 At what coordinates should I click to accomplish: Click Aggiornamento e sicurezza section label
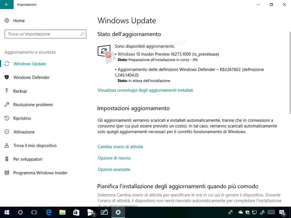click(30, 52)
